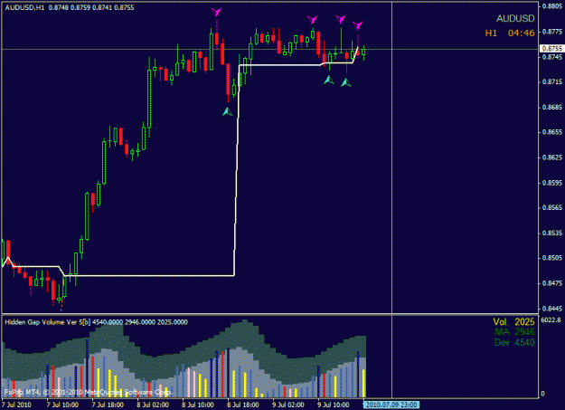Click the 8 Jul 18:00 time label

(243, 405)
